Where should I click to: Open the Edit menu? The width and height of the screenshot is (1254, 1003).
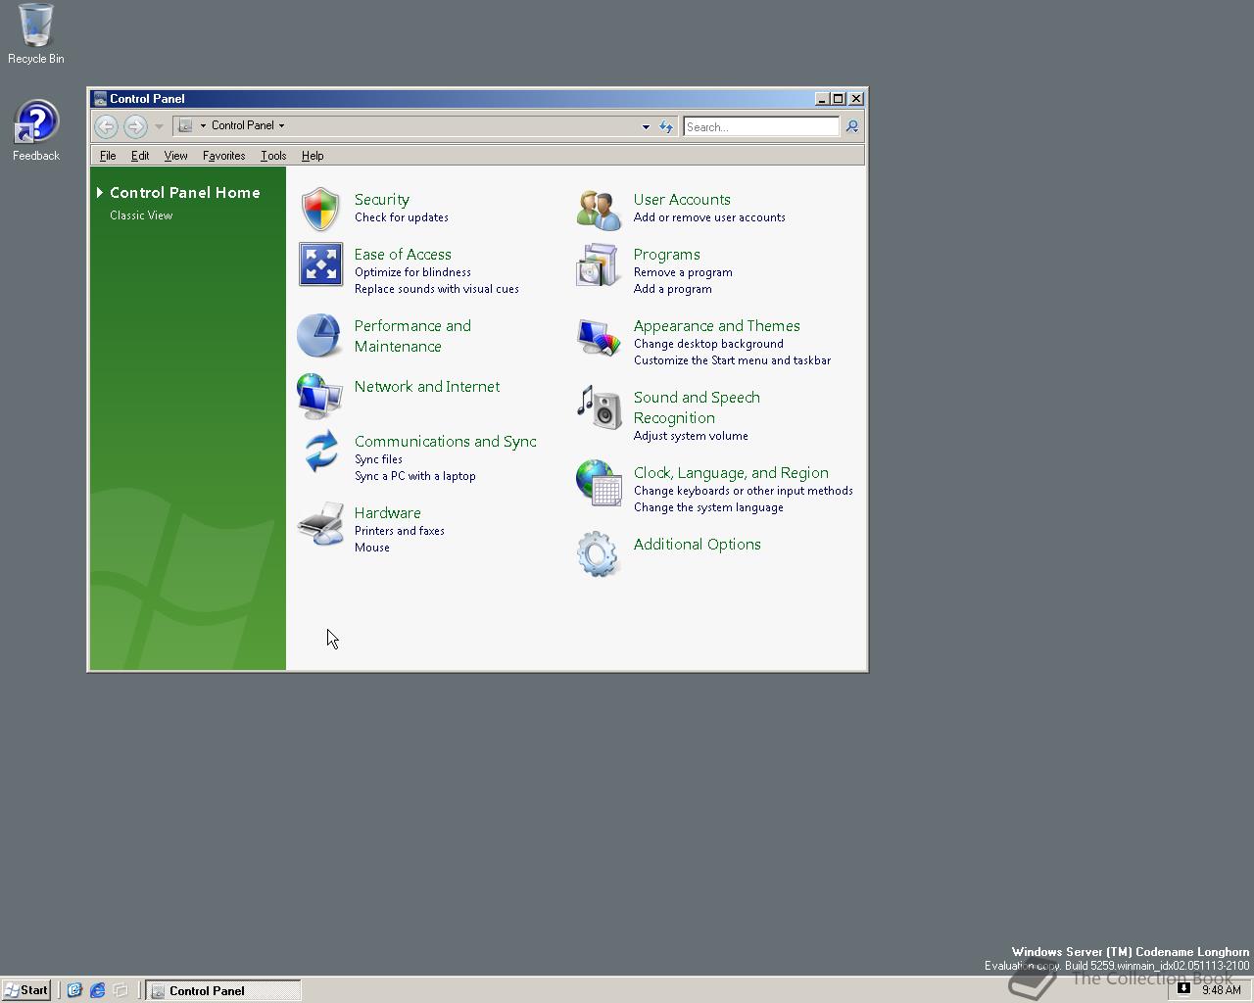(140, 156)
